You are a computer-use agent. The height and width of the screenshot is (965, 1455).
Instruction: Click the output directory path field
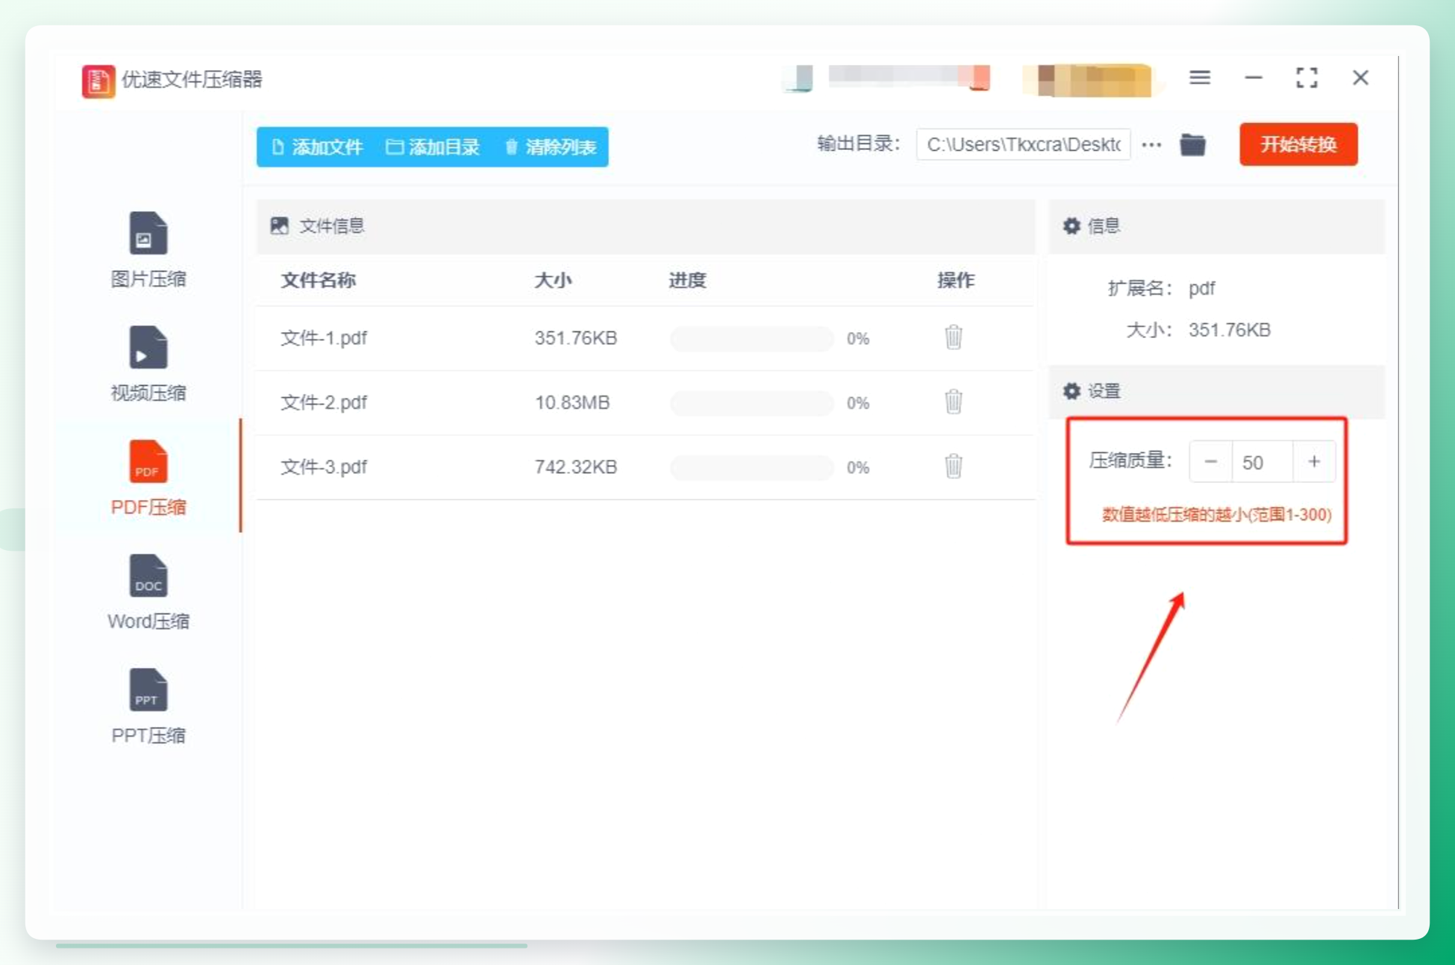click(x=1023, y=145)
